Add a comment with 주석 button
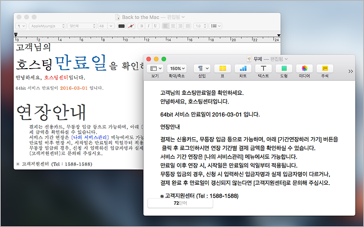Screen dimensions: 364x227 (325, 68)
